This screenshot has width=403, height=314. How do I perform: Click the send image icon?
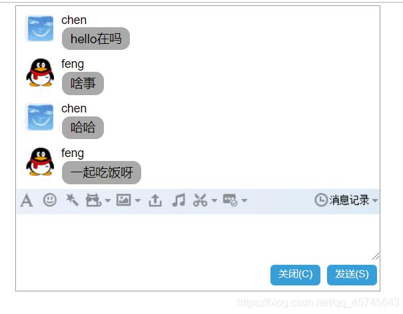(123, 200)
